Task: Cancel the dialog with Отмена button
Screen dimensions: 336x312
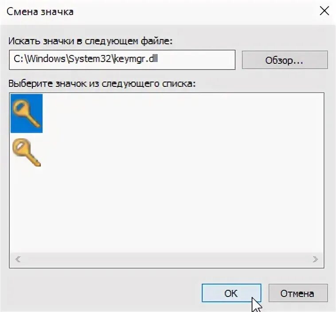Action: click(298, 293)
